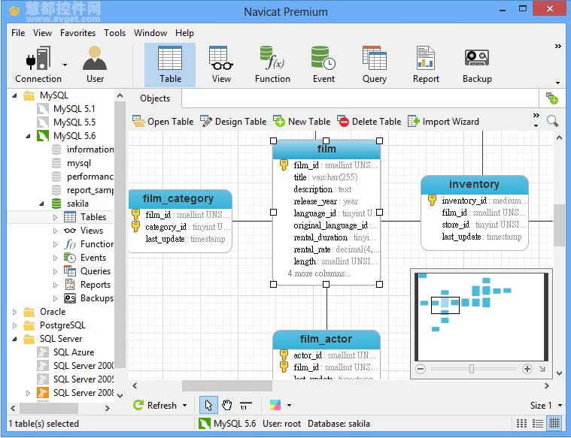Open the Size 1 dropdown
The image size is (571, 438).
click(x=546, y=405)
